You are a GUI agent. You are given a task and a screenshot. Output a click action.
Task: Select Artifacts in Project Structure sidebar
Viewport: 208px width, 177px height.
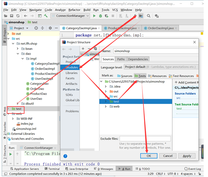(x=71, y=84)
